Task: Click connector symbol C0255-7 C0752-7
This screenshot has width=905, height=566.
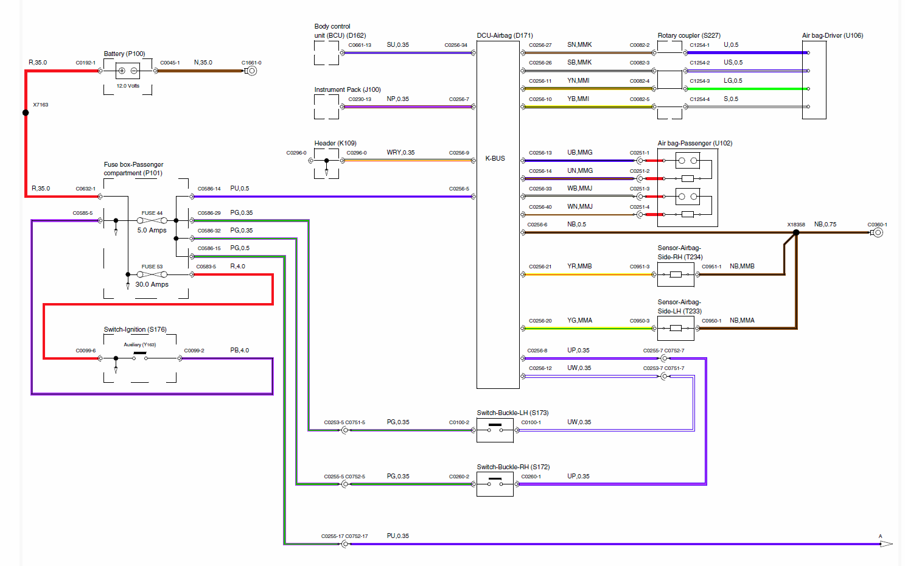Action: coord(664,358)
